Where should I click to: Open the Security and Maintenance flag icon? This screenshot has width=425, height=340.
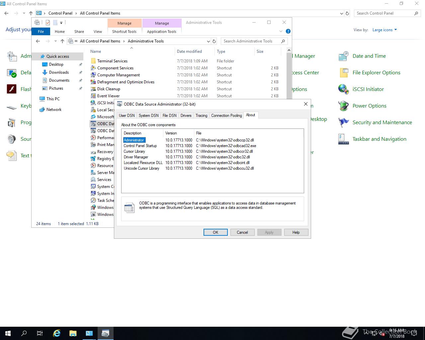tap(343, 123)
